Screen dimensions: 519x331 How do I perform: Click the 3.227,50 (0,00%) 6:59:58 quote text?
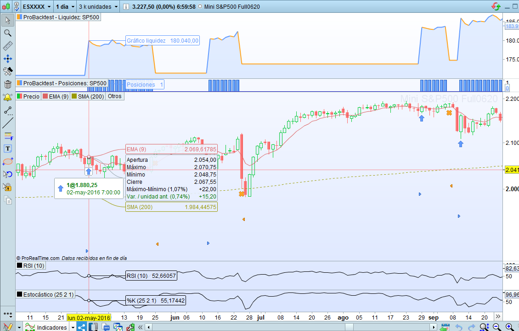[164, 6]
